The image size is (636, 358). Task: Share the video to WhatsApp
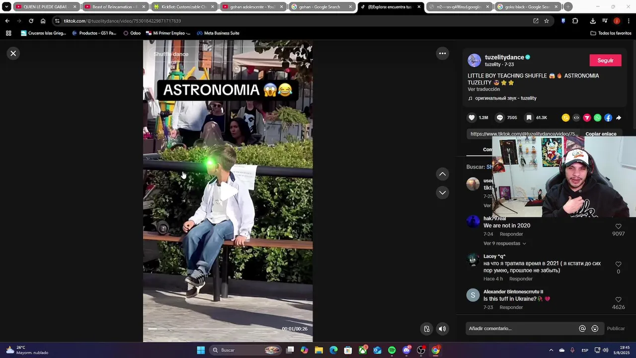(x=597, y=118)
